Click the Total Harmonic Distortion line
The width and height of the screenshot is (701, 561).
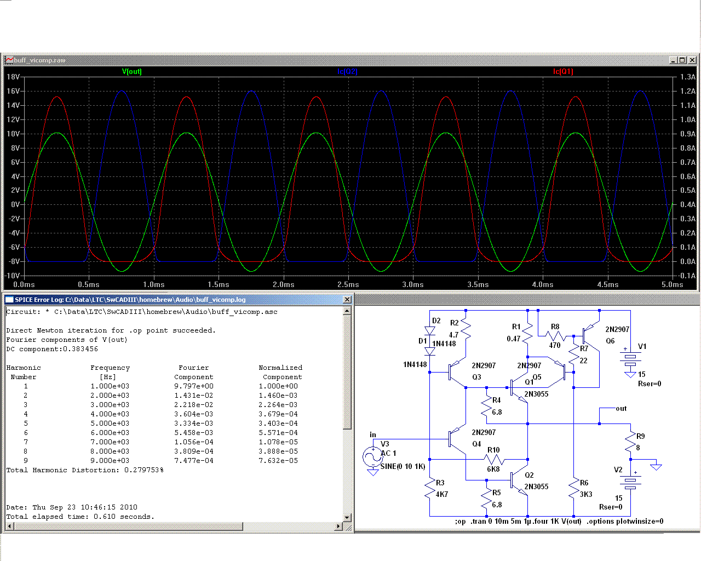(85, 470)
